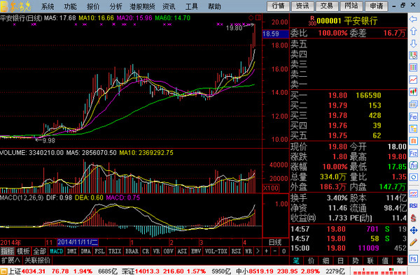Click the up arrow icon in right sidebar
Image resolution: width=420 pixels, height=275 pixels.
coord(413,31)
